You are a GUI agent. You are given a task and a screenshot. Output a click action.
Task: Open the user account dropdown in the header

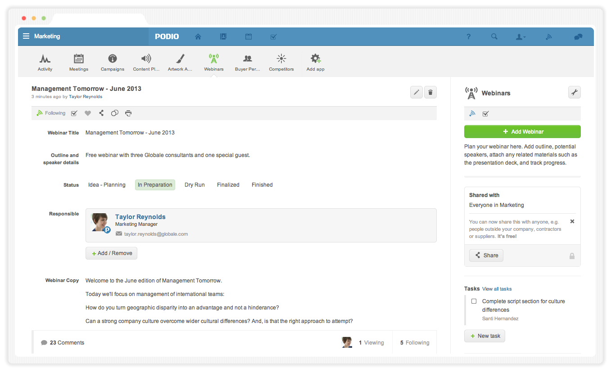click(520, 37)
